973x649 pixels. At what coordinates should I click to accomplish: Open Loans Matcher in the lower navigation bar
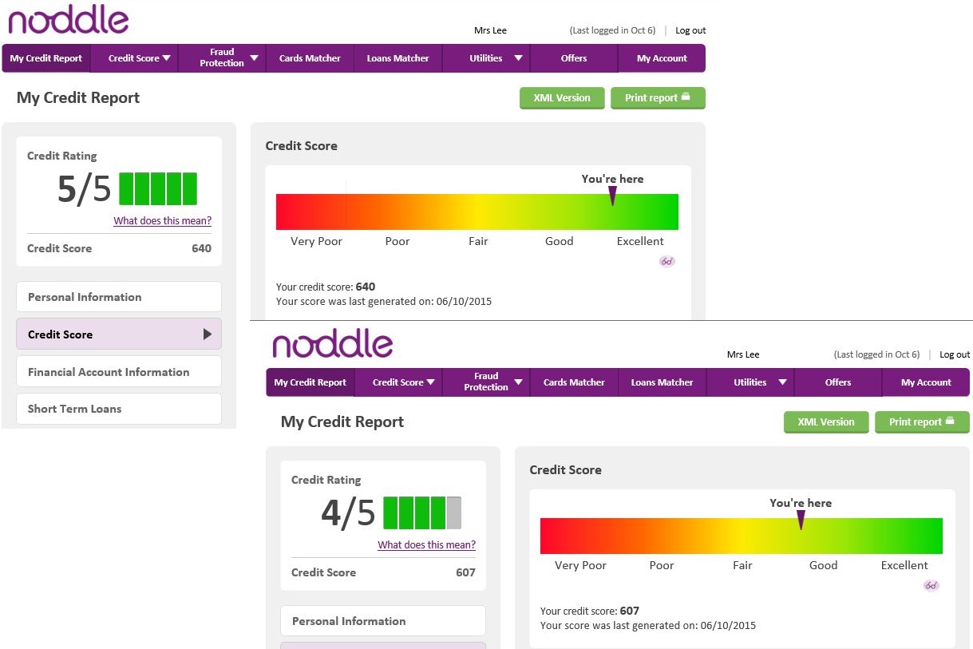(662, 382)
